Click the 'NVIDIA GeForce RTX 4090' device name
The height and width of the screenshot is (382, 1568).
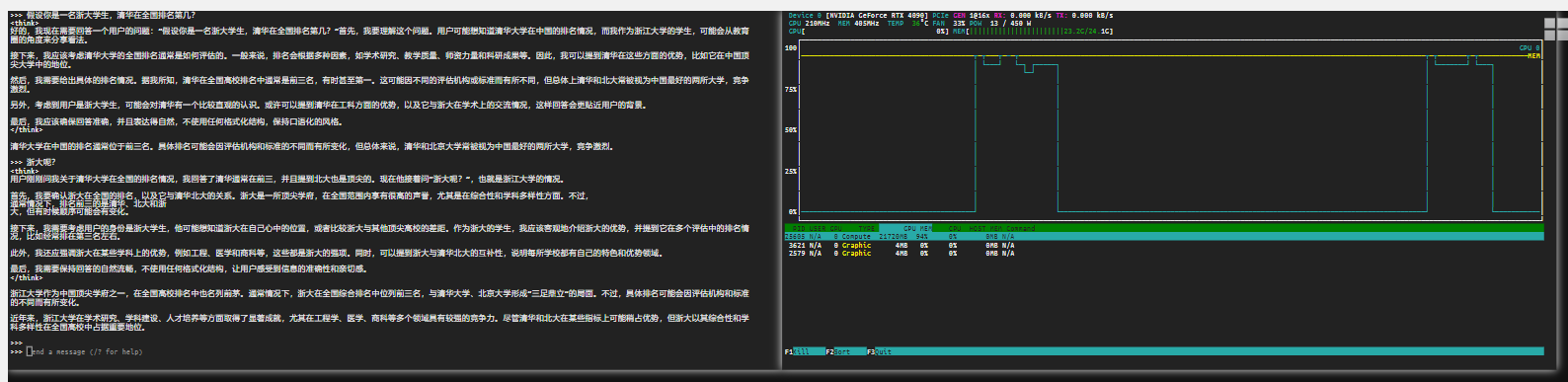click(877, 15)
